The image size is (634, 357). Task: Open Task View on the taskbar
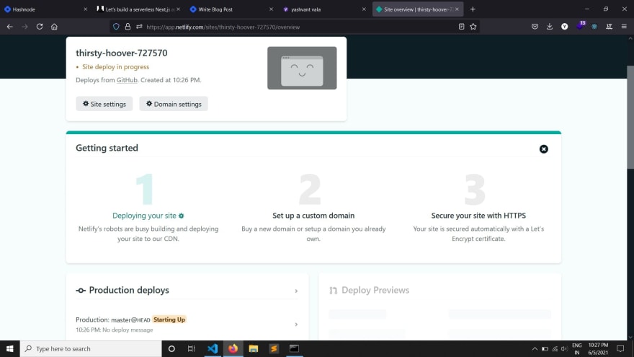tap(192, 348)
